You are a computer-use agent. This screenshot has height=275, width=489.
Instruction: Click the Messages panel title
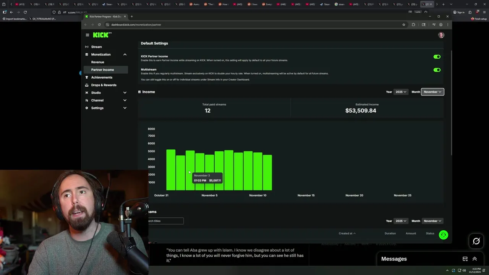(394, 259)
